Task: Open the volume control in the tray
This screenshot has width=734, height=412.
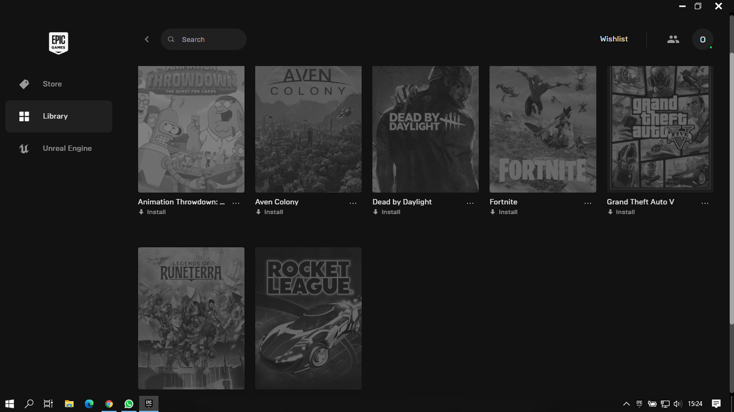Action: pyautogui.click(x=678, y=403)
